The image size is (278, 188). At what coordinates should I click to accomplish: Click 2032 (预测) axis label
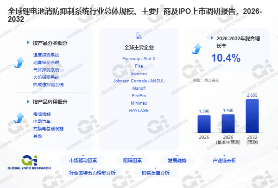[x=252, y=140]
